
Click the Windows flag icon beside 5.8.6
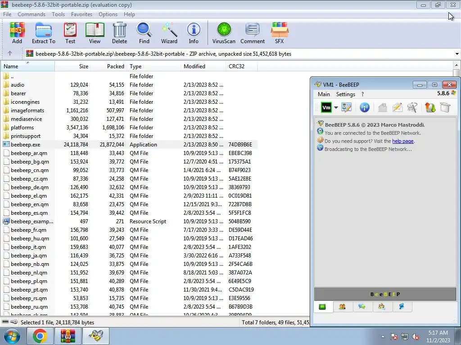pos(453,93)
